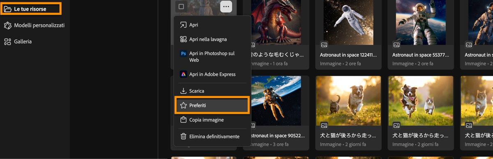Click image type icon on Astronaut 90522 card
The image size is (493, 159).
(252, 125)
